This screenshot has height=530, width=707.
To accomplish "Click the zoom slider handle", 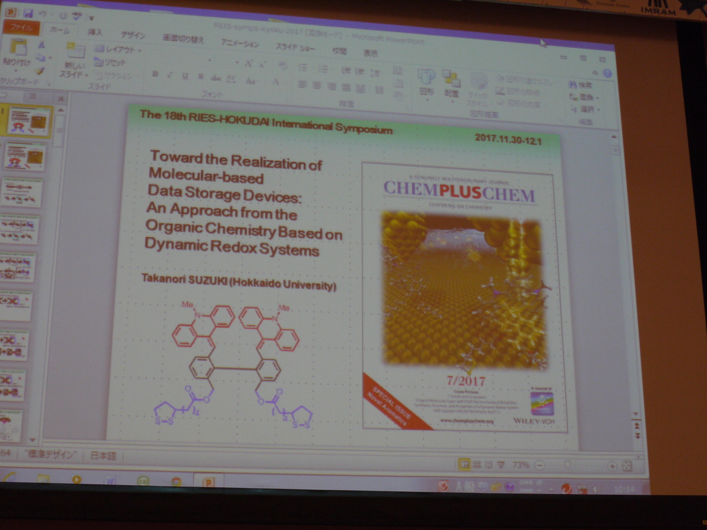I will [567, 465].
